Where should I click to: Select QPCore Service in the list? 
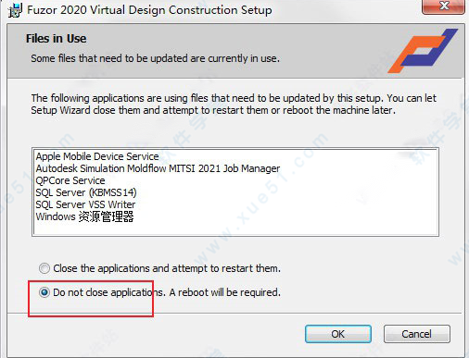click(70, 180)
